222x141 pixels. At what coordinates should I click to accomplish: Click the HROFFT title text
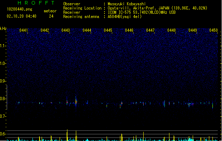36,3
